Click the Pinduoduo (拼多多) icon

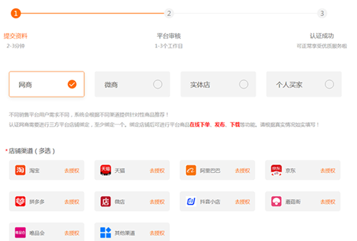click(20, 201)
